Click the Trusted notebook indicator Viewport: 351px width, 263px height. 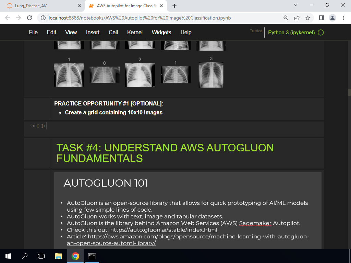tap(256, 31)
